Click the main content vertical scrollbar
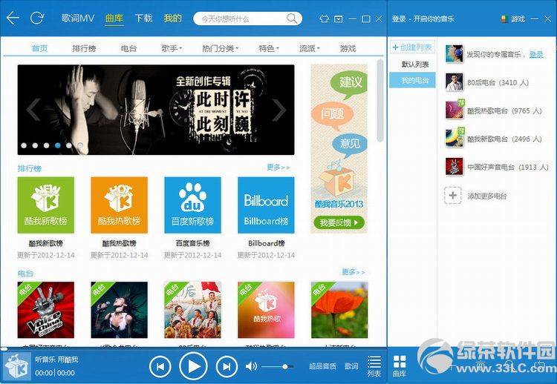 [x=380, y=101]
